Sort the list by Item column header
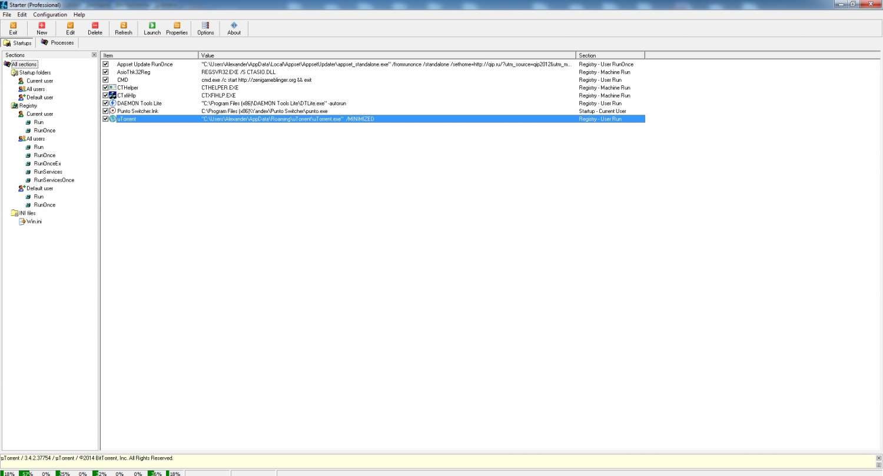This screenshot has height=476, width=883. tap(150, 55)
